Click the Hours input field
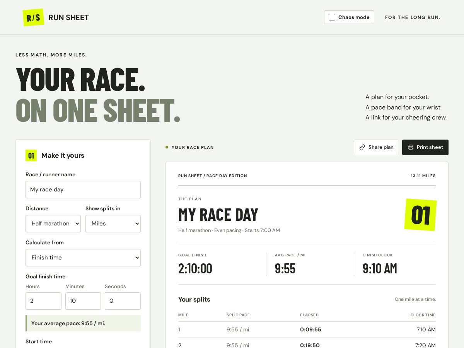Viewport: 464px width, 348px height. click(x=43, y=301)
